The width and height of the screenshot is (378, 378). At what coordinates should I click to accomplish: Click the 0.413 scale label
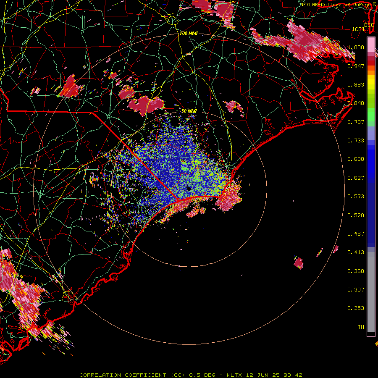pyautogui.click(x=356, y=252)
